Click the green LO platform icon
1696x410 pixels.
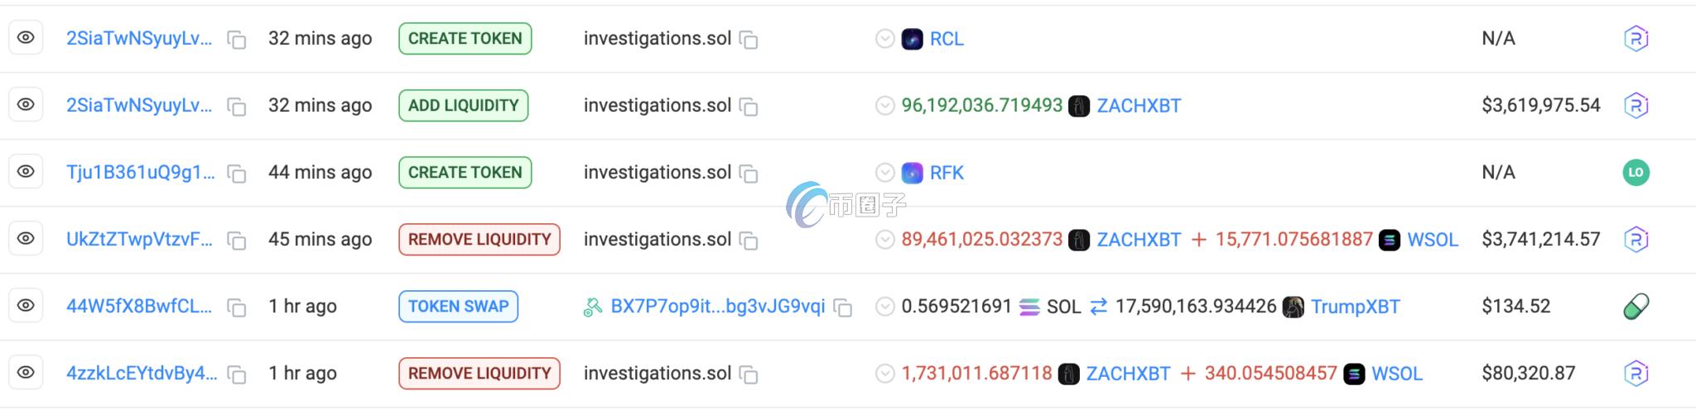click(x=1636, y=173)
